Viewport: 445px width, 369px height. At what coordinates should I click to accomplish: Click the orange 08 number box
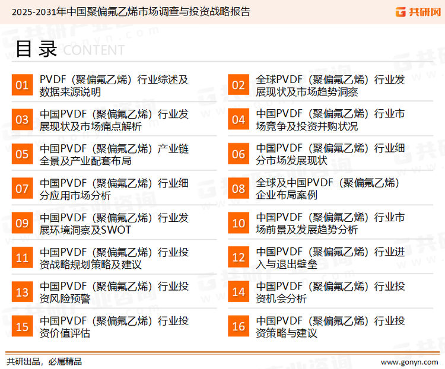[x=239, y=189]
